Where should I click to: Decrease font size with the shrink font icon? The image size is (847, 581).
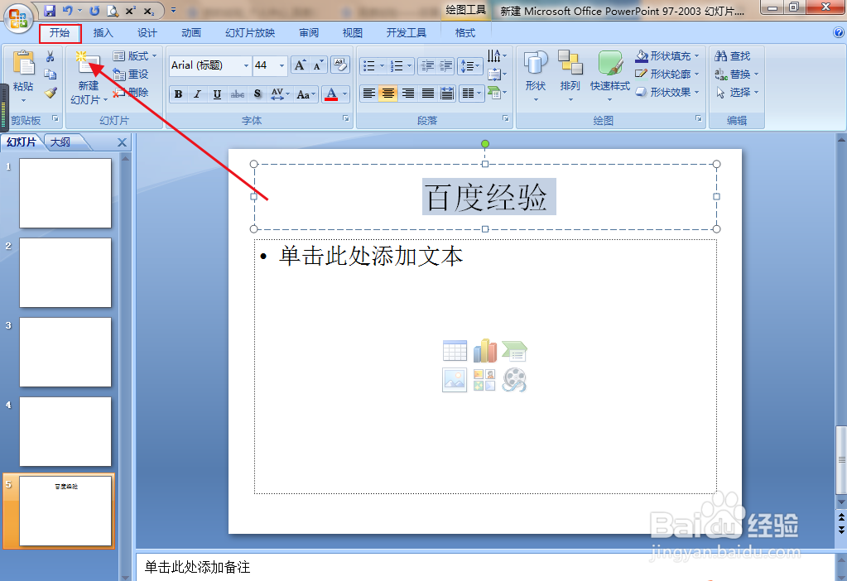tap(318, 65)
